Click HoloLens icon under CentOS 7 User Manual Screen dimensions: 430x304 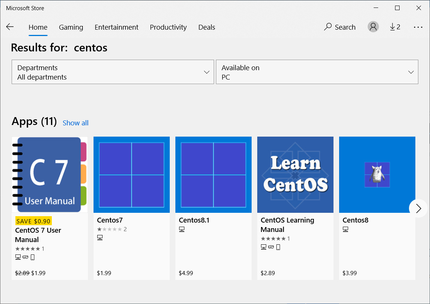tap(25, 257)
